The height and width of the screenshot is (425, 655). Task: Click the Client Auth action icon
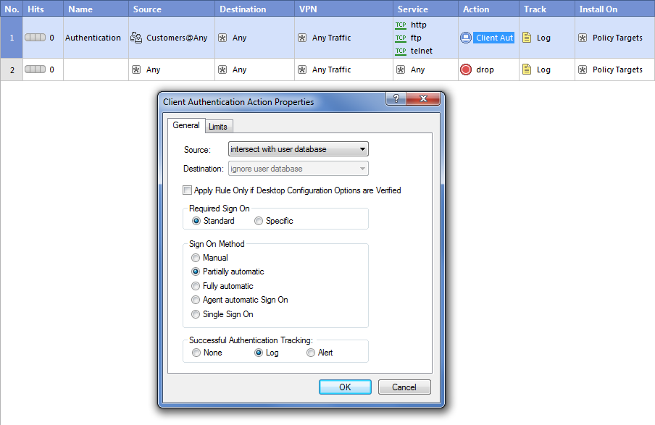click(x=466, y=38)
